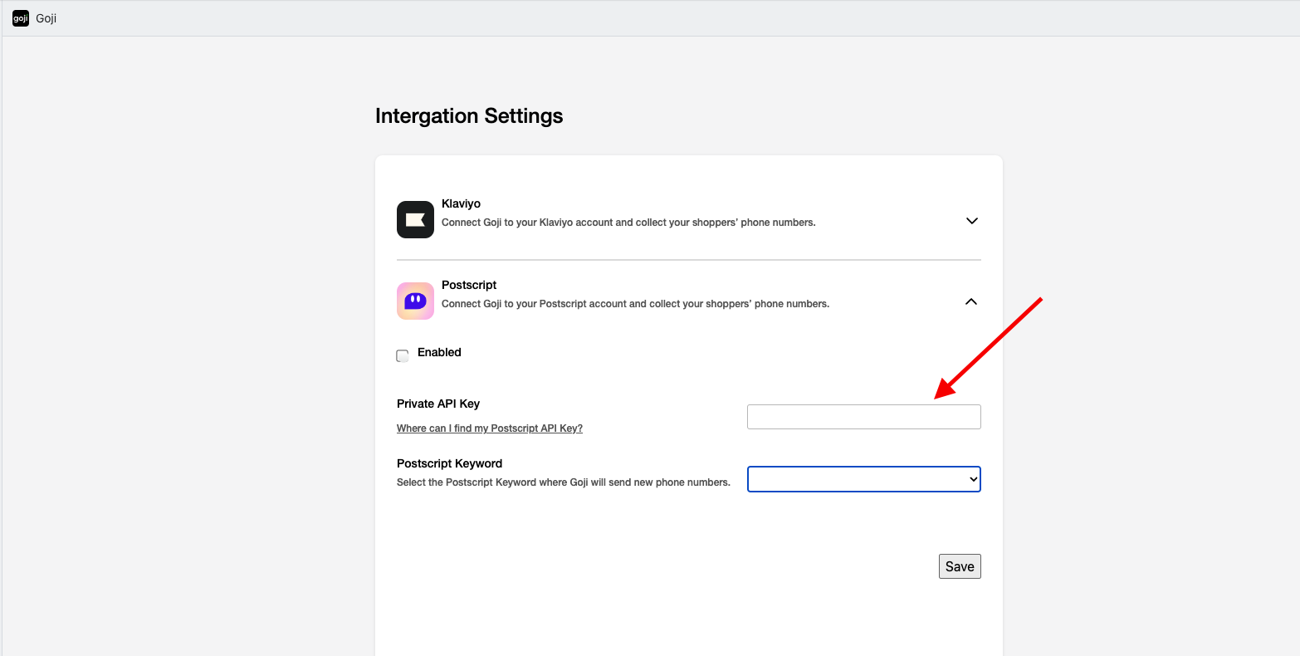Click the 'Goji' app name in header
This screenshot has height=656, width=1300.
pyautogui.click(x=46, y=18)
